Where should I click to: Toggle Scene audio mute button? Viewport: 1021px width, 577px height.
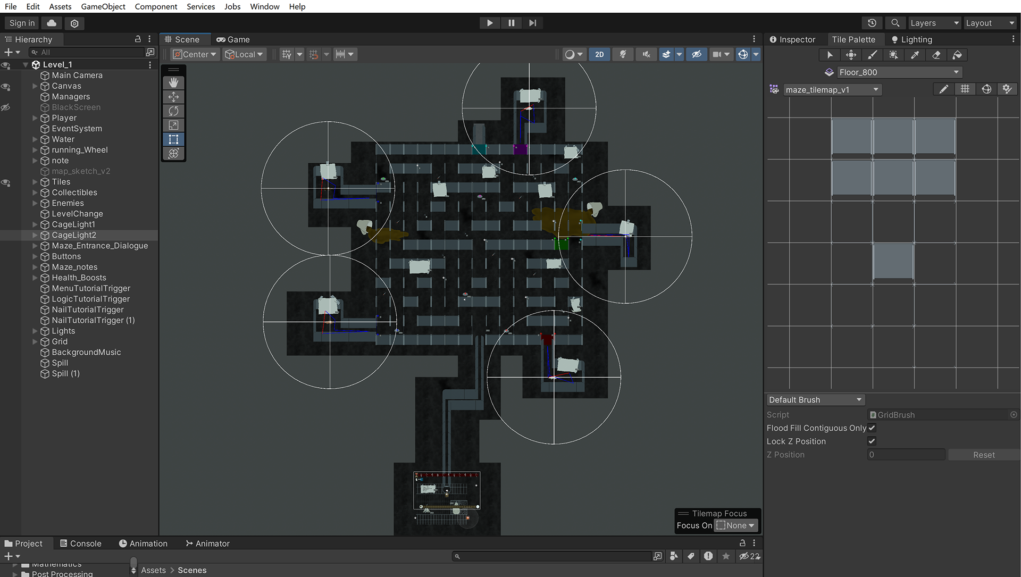(646, 54)
